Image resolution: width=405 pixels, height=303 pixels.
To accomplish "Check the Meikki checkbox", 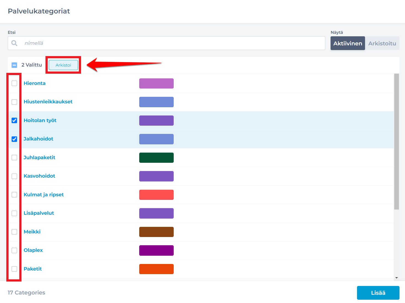I will click(x=14, y=232).
